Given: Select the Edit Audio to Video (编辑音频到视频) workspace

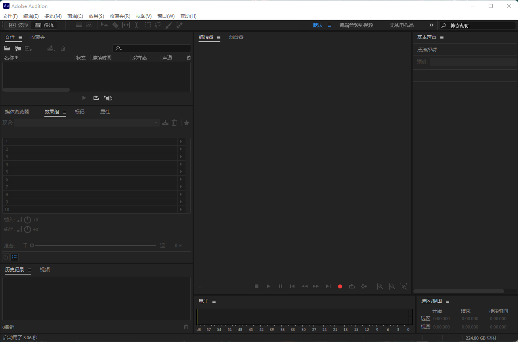Looking at the screenshot, I should pos(356,25).
